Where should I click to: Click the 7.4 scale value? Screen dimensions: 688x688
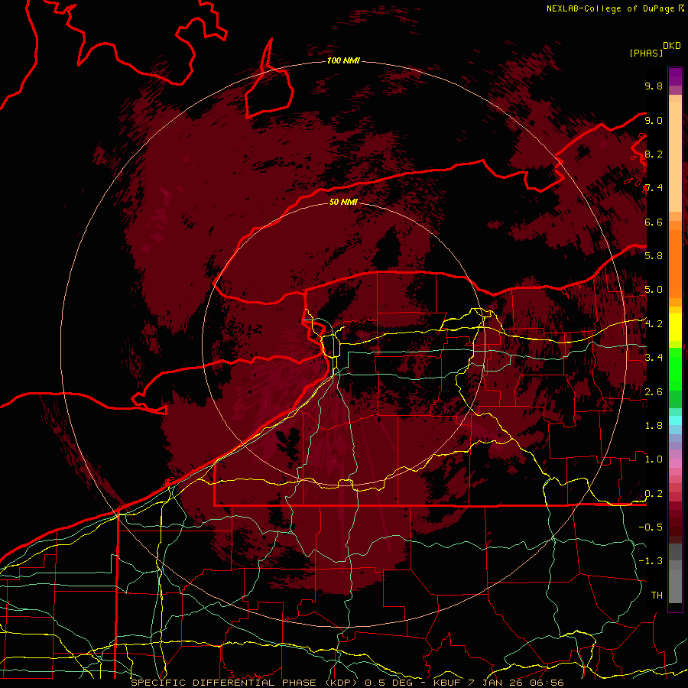654,188
